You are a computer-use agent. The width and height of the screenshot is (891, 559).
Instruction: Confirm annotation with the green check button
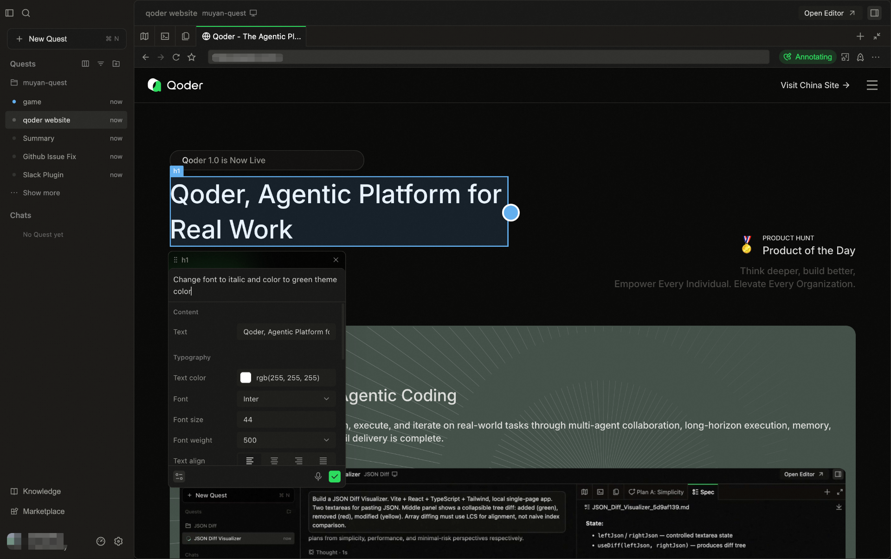335,476
